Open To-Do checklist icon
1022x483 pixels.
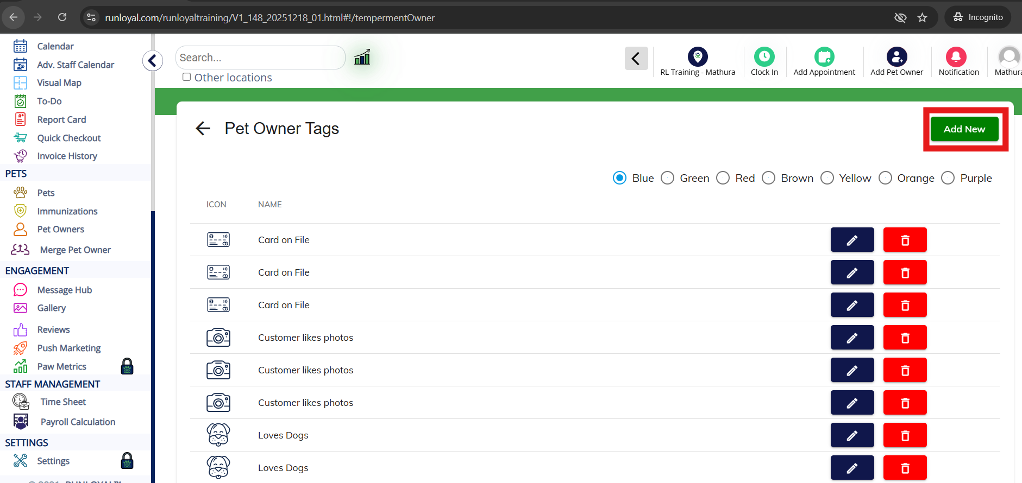point(20,101)
